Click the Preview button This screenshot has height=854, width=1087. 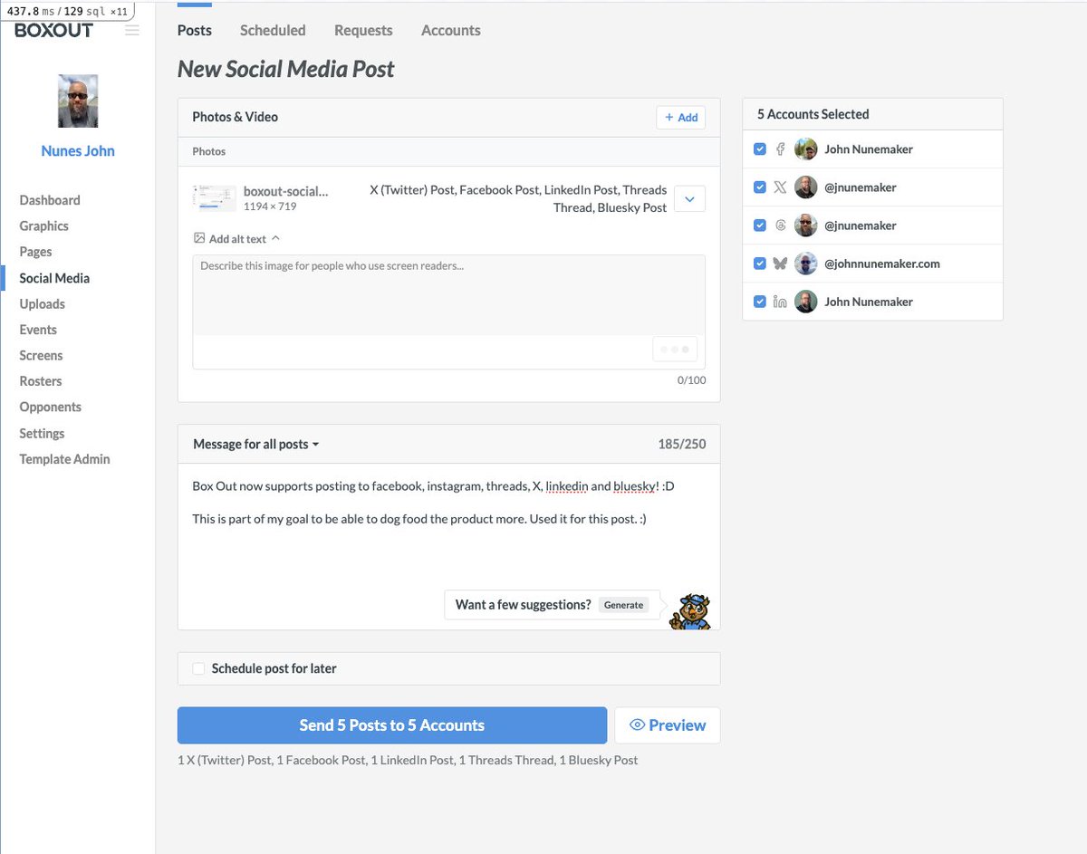pos(668,725)
